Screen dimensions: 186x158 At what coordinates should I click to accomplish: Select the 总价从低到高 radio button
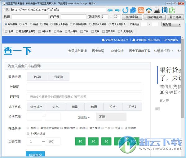pos(90,24)
